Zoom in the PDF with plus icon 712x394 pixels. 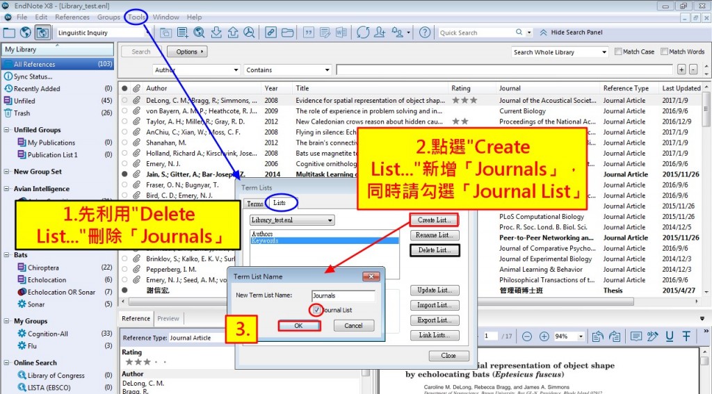coord(544,336)
